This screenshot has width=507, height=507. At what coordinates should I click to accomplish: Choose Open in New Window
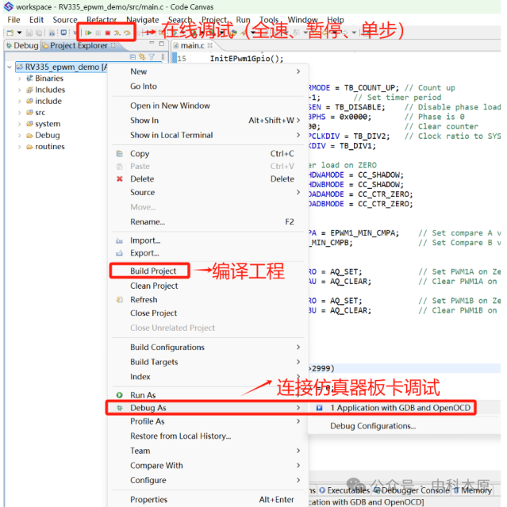(x=170, y=106)
